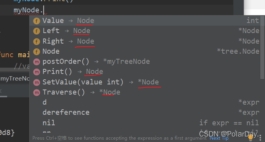This screenshot has height=142, width=265.
Task: Choose the d postfix template
Action: [145, 102]
